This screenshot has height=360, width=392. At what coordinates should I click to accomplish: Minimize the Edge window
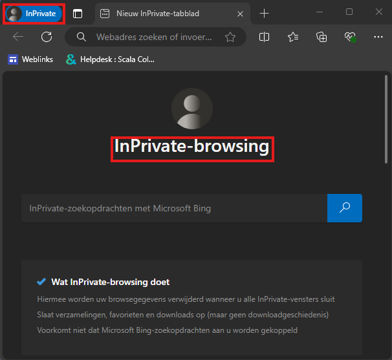pos(320,12)
